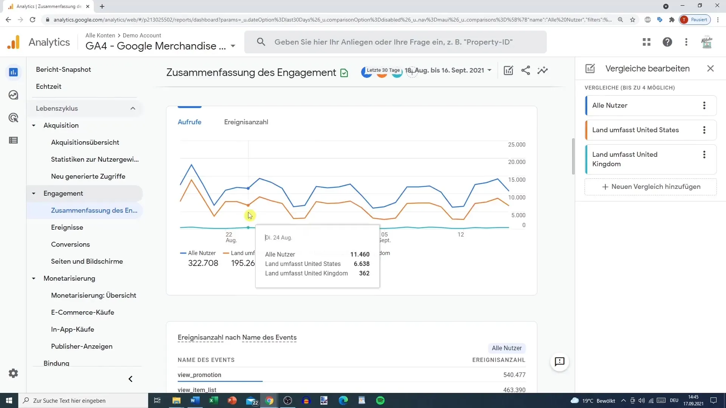Click the Alle Nutzer legend entry

tap(198, 253)
